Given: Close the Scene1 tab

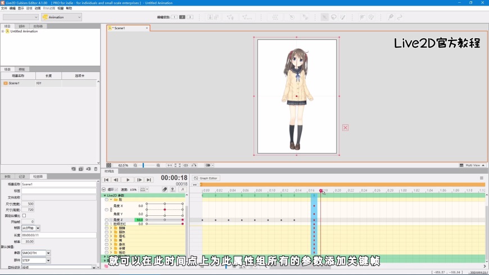Looking at the screenshot, I should point(147,28).
